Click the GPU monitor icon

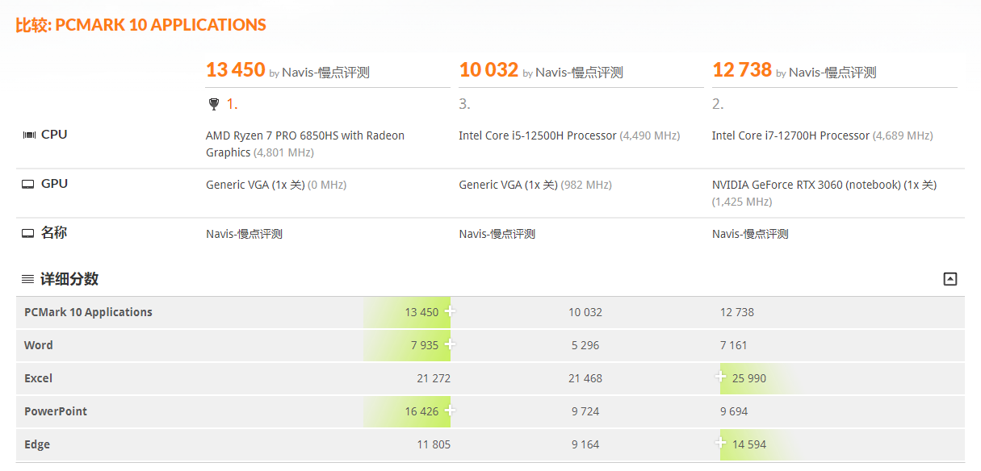(28, 184)
